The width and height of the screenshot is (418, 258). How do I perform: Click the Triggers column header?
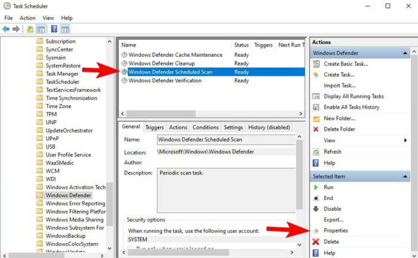click(263, 45)
